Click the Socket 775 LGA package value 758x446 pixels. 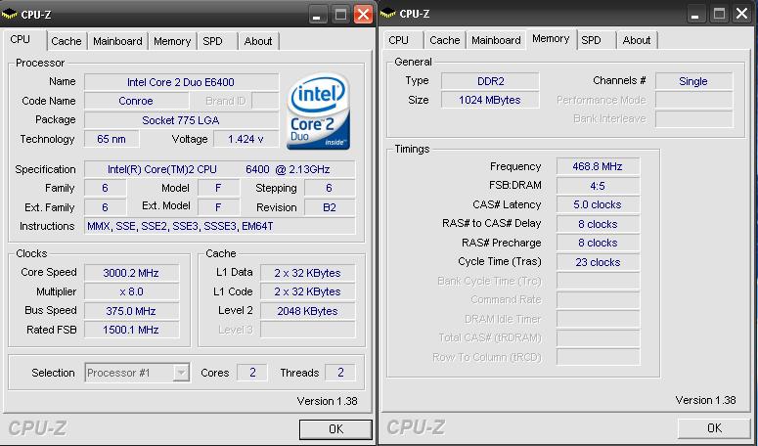[x=181, y=120]
